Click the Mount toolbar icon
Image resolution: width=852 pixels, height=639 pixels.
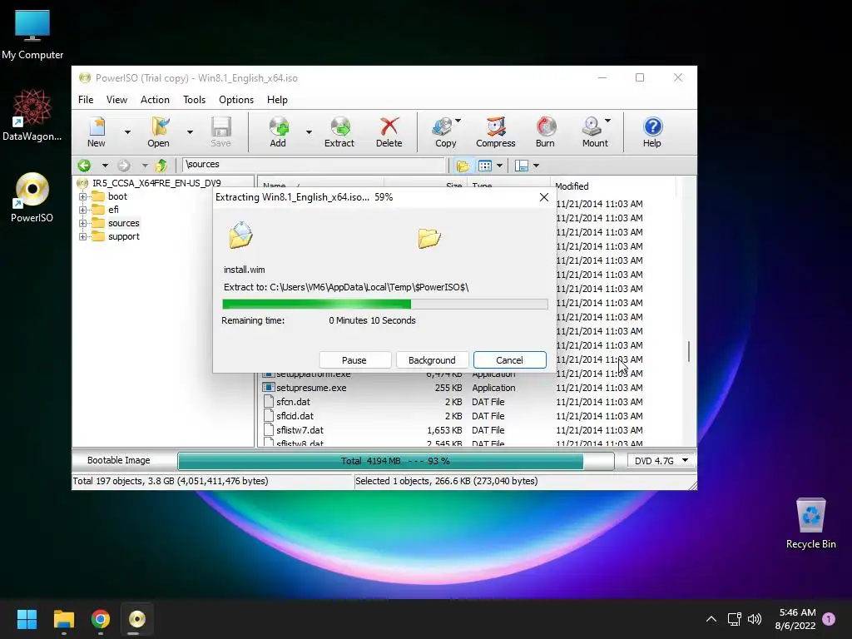593,131
